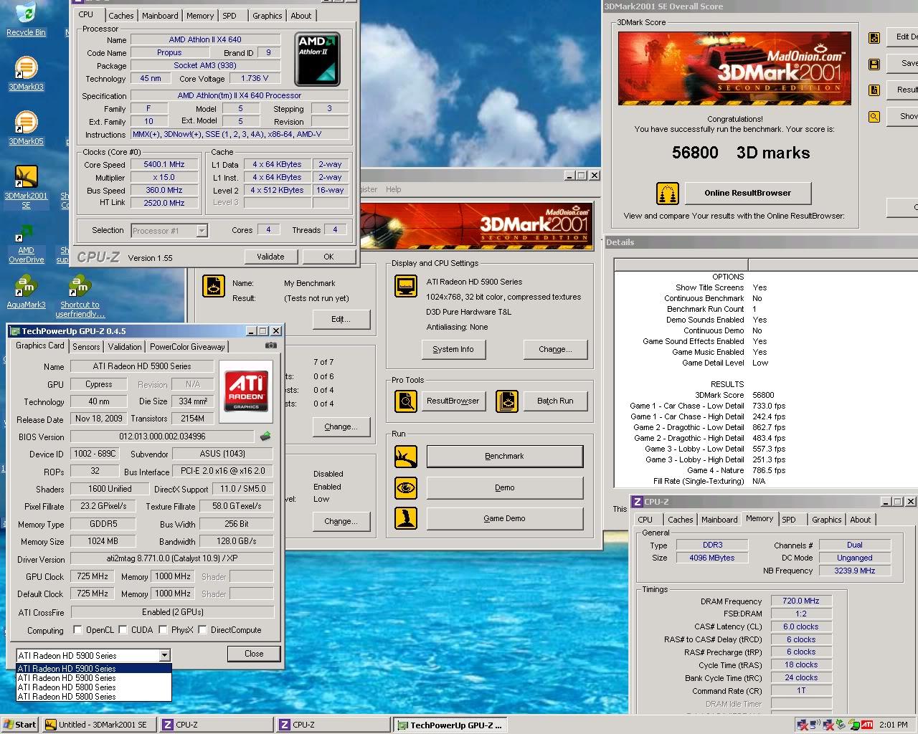Click the icon beside Edit in score window
This screenshot has width=918, height=734.
(874, 38)
